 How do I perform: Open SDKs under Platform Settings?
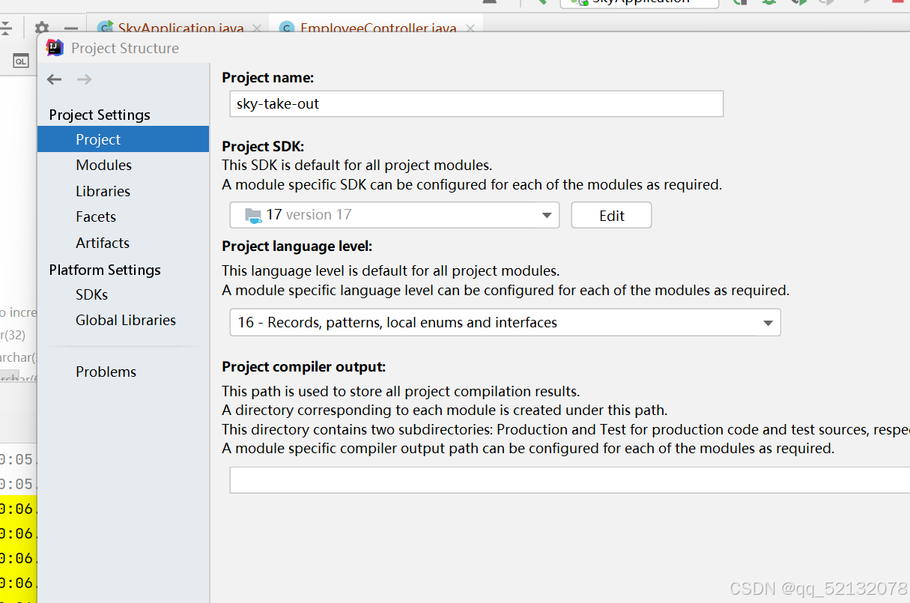92,294
